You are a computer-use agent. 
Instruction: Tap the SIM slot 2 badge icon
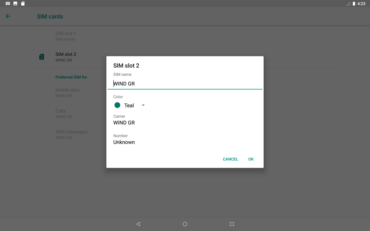pos(41,57)
